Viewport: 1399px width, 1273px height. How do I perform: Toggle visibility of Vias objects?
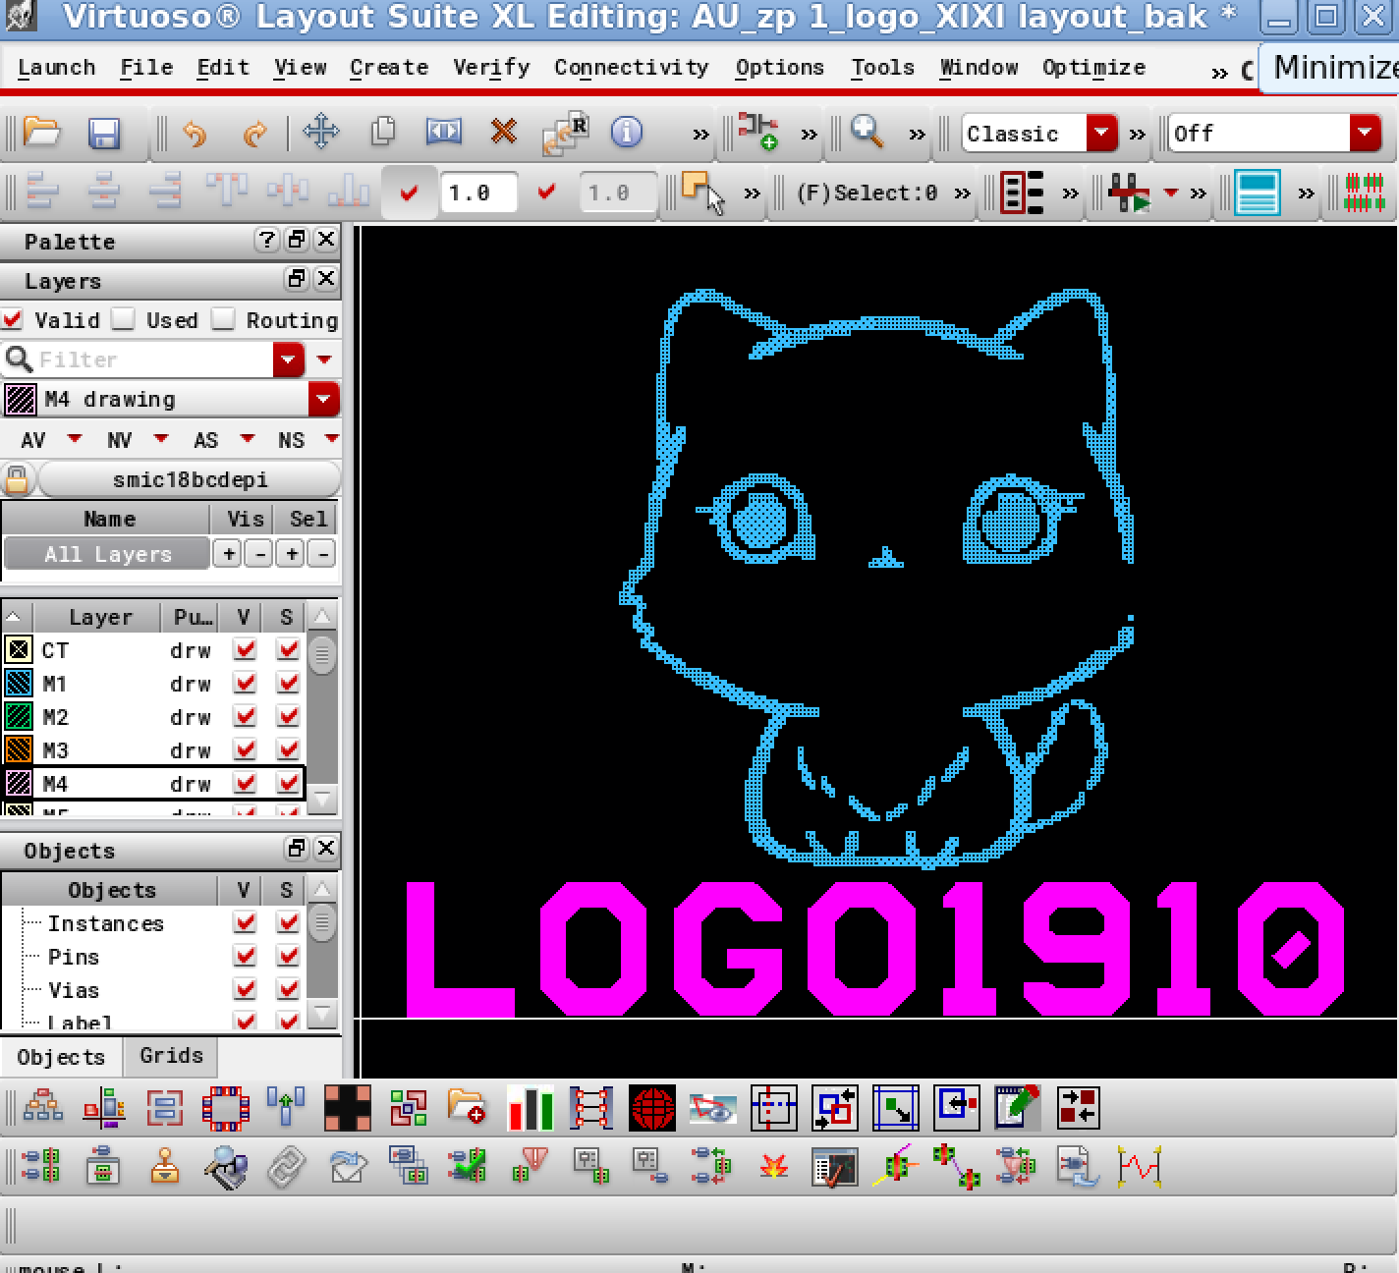tap(246, 989)
